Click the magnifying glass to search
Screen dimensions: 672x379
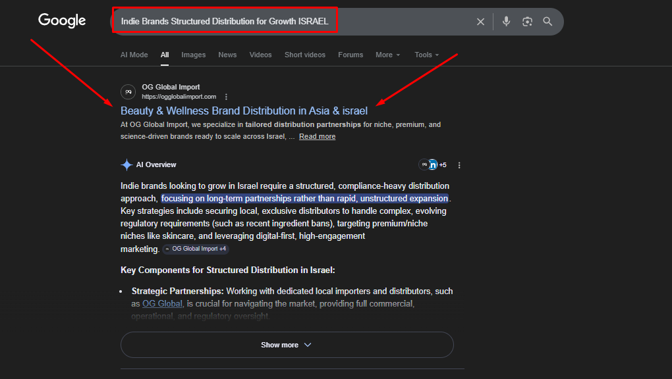[547, 20]
